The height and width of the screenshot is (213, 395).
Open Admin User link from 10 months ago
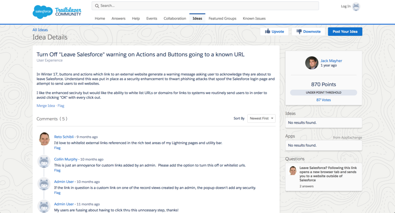64,181
